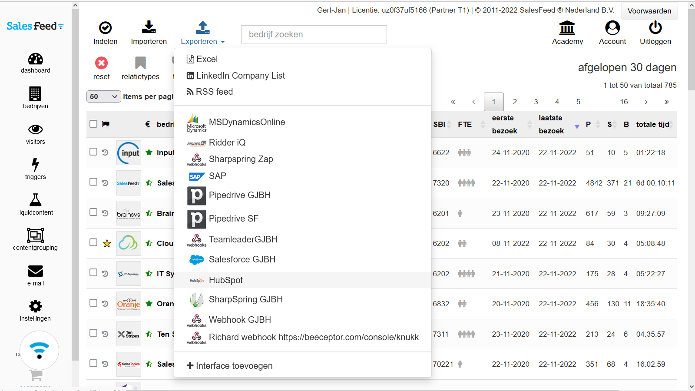This screenshot has width=695, height=391.
Task: Click the Importeren download icon
Action: [149, 28]
